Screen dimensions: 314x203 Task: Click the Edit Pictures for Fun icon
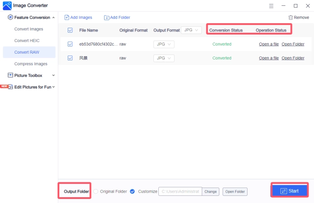[10, 87]
